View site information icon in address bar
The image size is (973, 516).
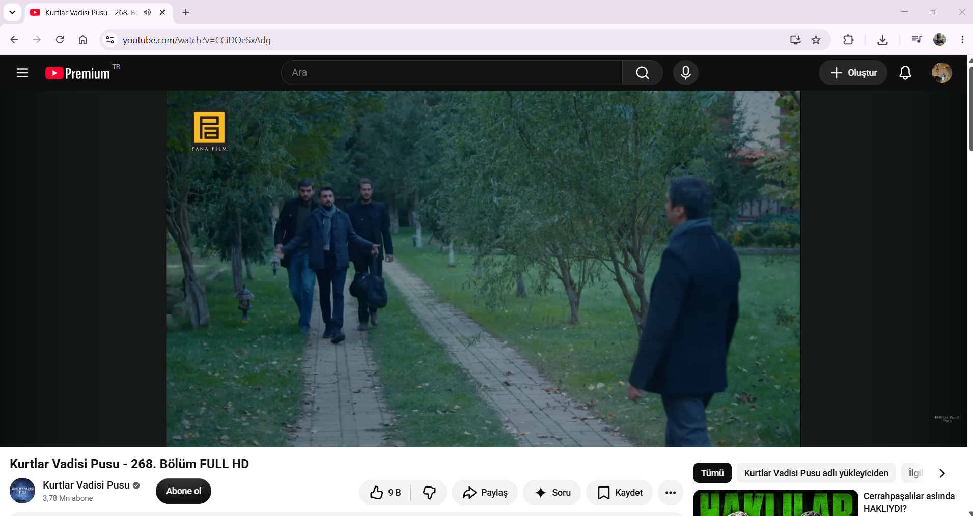click(x=110, y=40)
